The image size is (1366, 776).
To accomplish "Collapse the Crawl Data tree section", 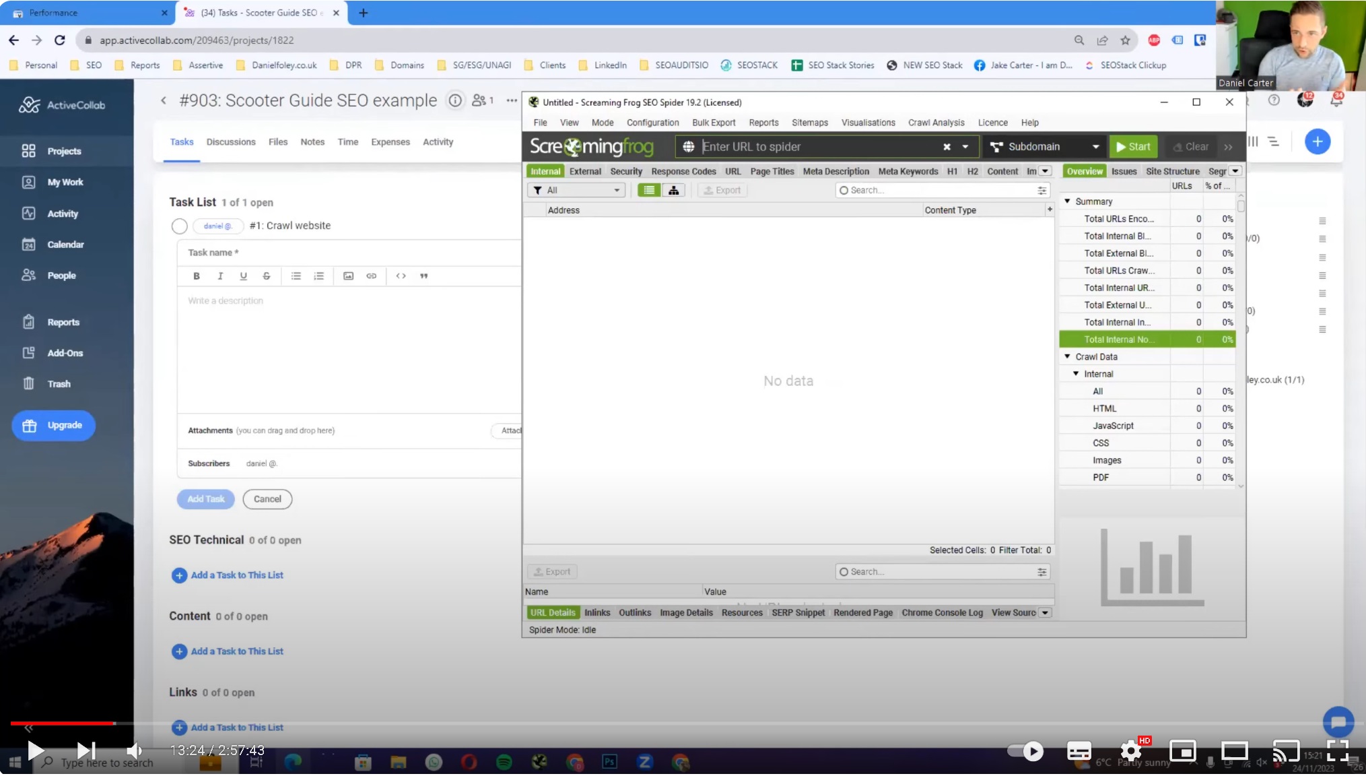I will 1067,356.
